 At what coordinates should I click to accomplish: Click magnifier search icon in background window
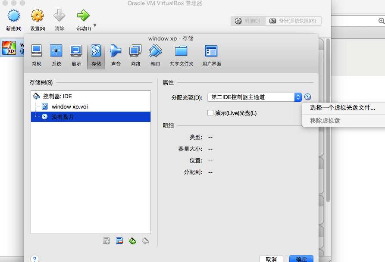click(x=382, y=21)
